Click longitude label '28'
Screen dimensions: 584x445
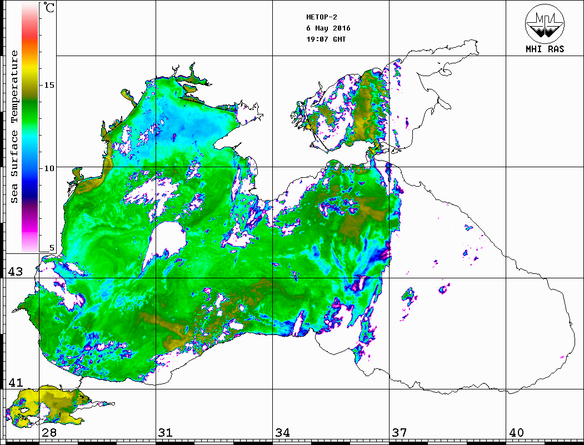click(x=49, y=433)
